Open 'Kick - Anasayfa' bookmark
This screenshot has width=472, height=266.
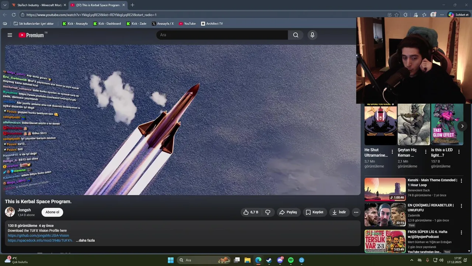tap(75, 24)
